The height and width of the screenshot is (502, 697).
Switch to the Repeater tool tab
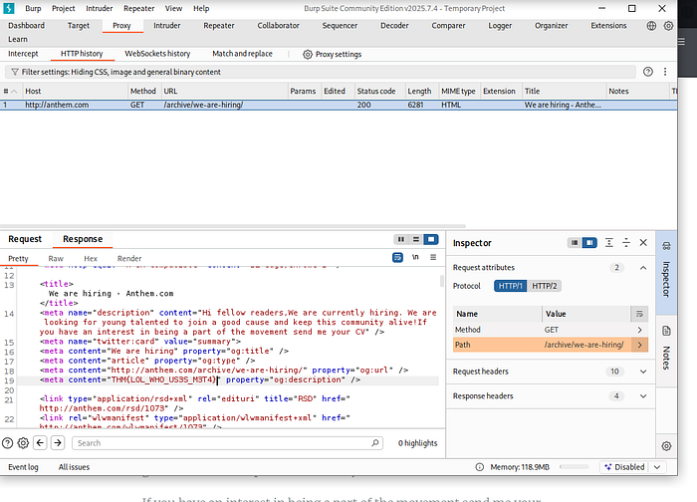tap(219, 26)
